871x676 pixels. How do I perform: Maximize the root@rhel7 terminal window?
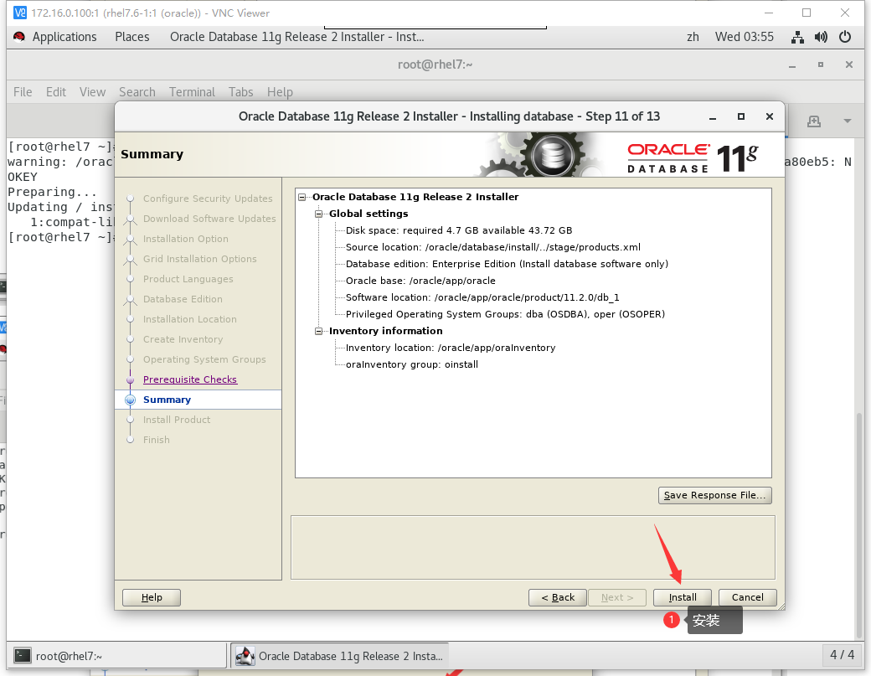pyautogui.click(x=821, y=65)
